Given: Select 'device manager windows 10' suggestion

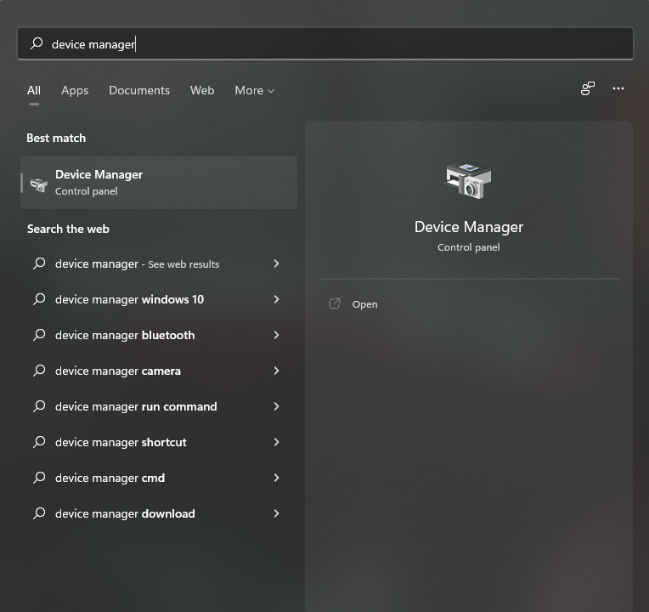Looking at the screenshot, I should 159,299.
